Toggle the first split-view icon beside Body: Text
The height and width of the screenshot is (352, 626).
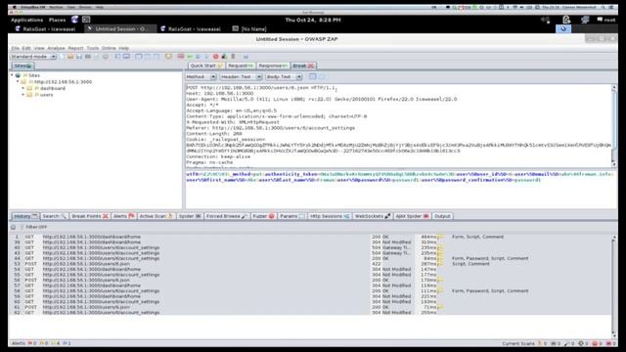[x=313, y=76]
